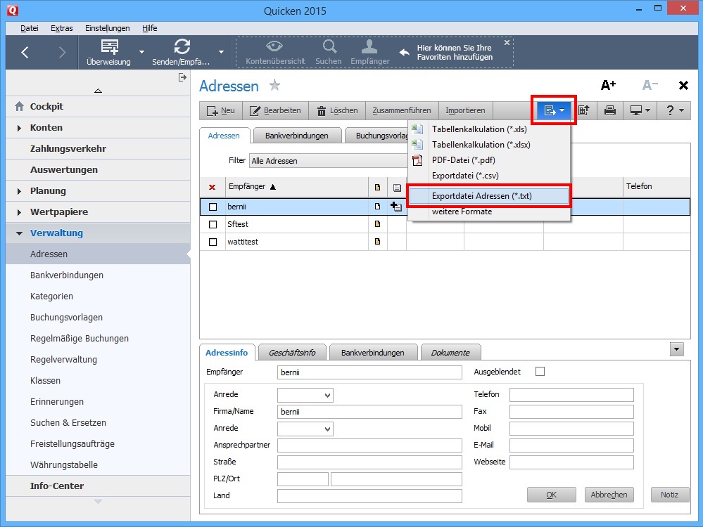Image resolution: width=703 pixels, height=527 pixels.
Task: Click the Neu button
Action: pyautogui.click(x=221, y=110)
